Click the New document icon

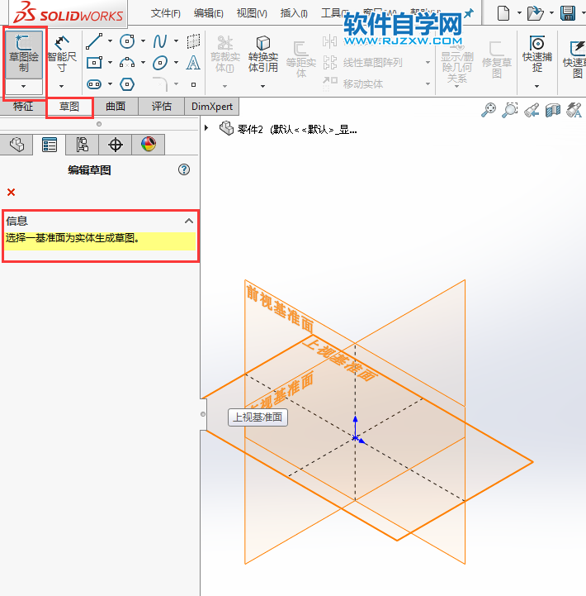(503, 13)
